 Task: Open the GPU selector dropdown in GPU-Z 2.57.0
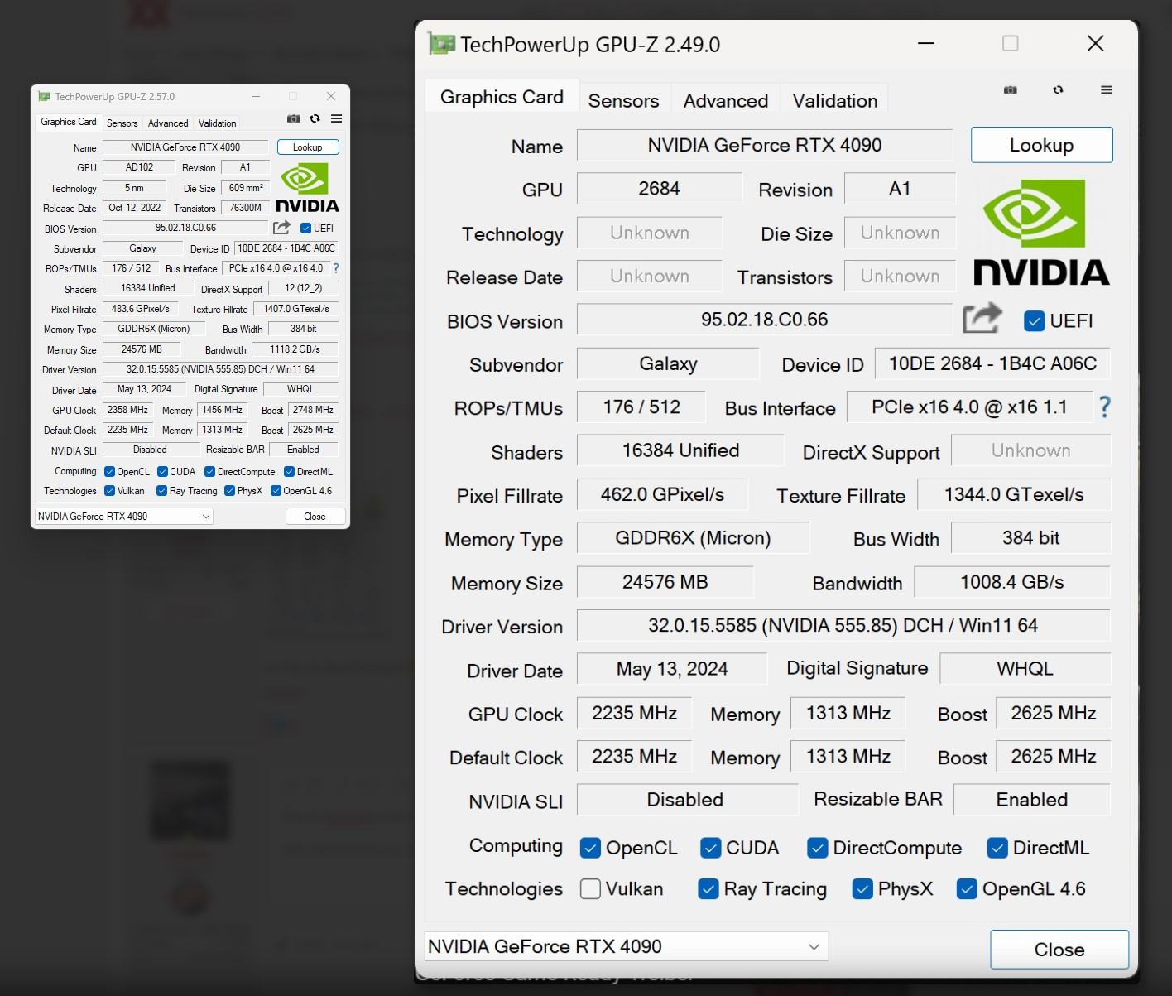(x=124, y=516)
